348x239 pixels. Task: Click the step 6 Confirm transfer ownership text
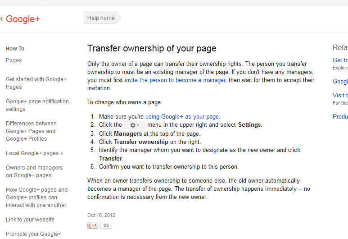click(169, 167)
